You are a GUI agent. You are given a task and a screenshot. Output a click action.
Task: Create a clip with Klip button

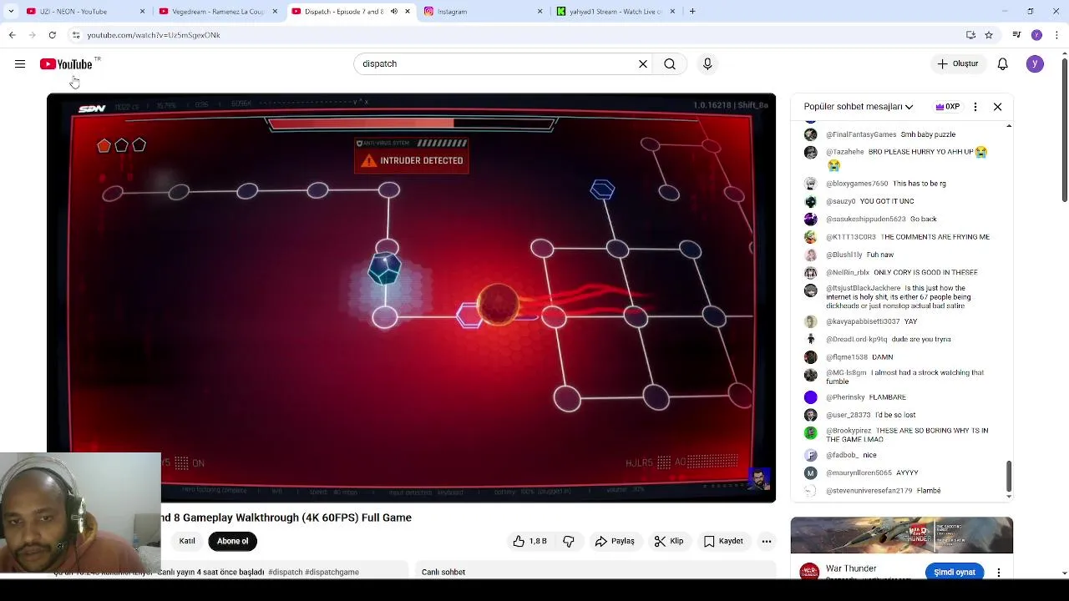[669, 541]
